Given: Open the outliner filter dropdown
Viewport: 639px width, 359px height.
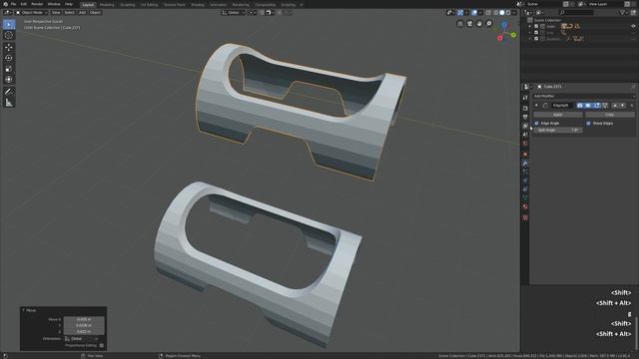Looking at the screenshot, I should (623, 13).
